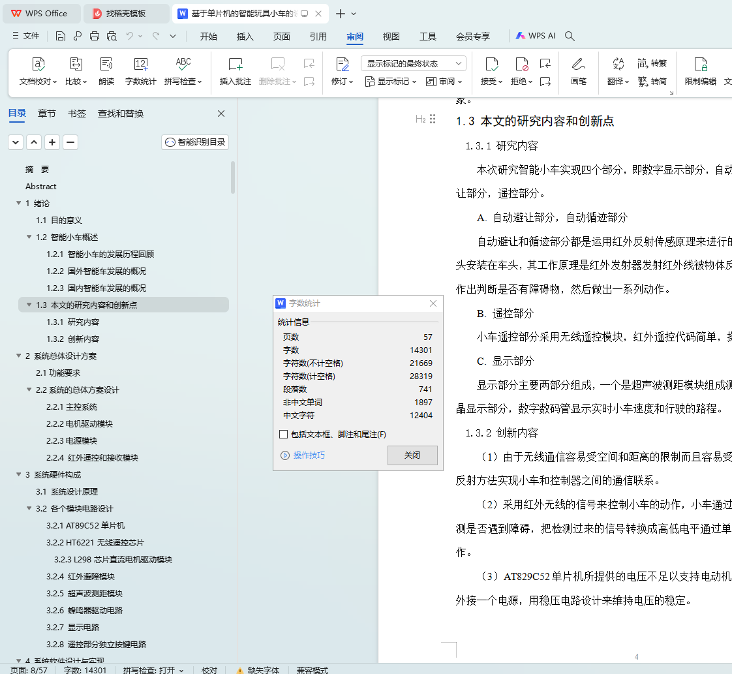Collapse the 1 绪论 tree node

[19, 203]
